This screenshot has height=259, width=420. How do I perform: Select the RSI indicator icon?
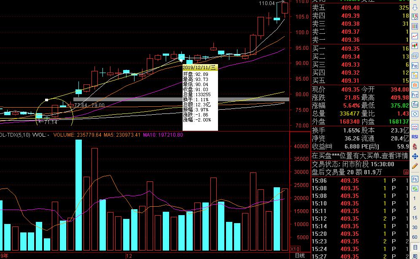point(415,137)
